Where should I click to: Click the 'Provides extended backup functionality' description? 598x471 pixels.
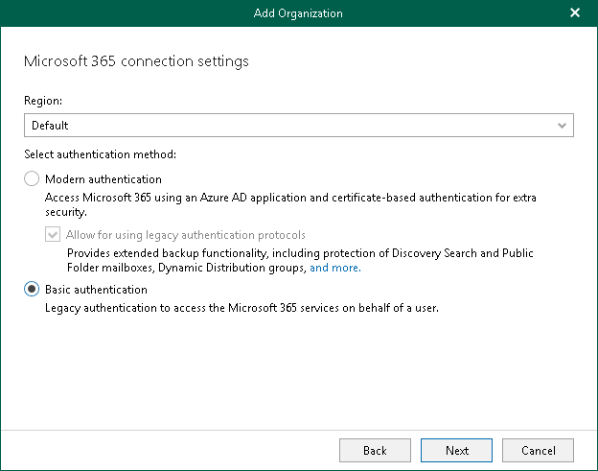coord(300,260)
